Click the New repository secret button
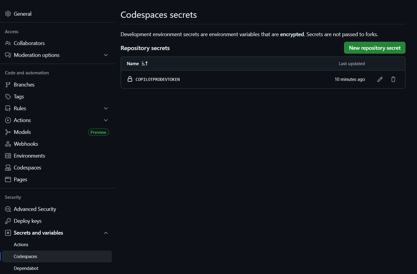Screen dimensions: 417x274 coord(374,48)
